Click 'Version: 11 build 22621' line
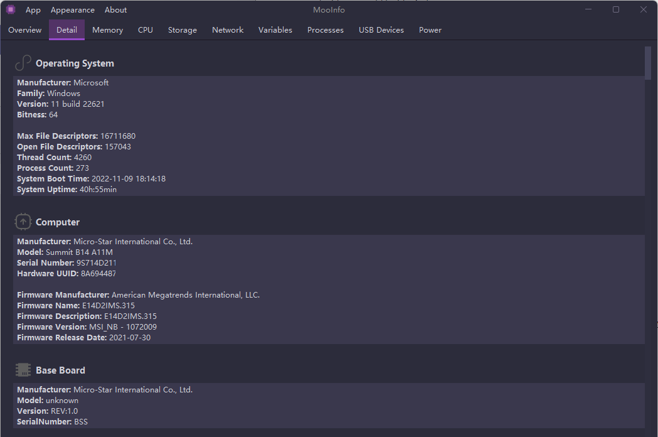 point(60,104)
